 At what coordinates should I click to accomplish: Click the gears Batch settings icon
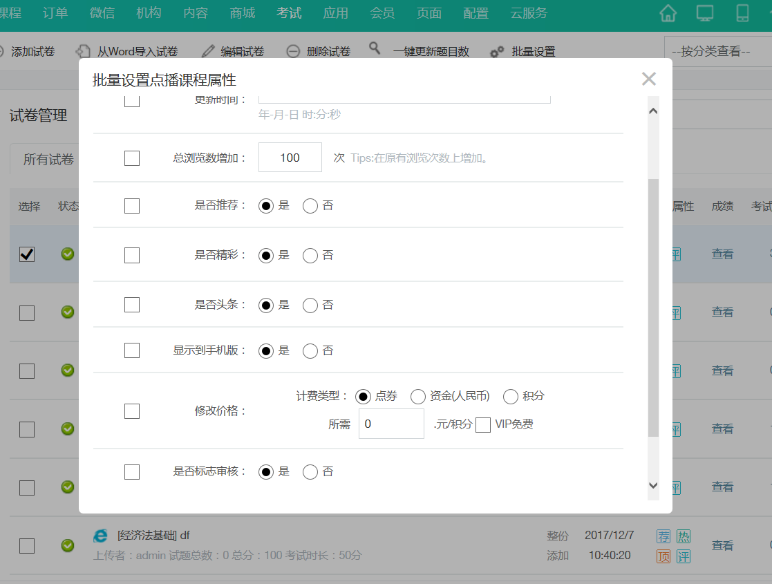pos(497,52)
